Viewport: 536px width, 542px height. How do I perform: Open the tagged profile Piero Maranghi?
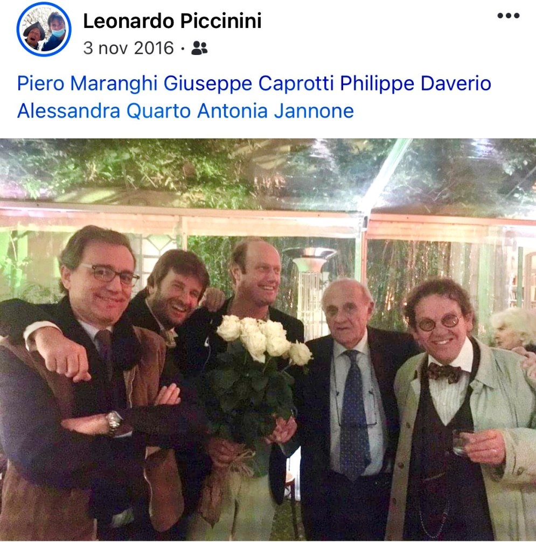[87, 84]
